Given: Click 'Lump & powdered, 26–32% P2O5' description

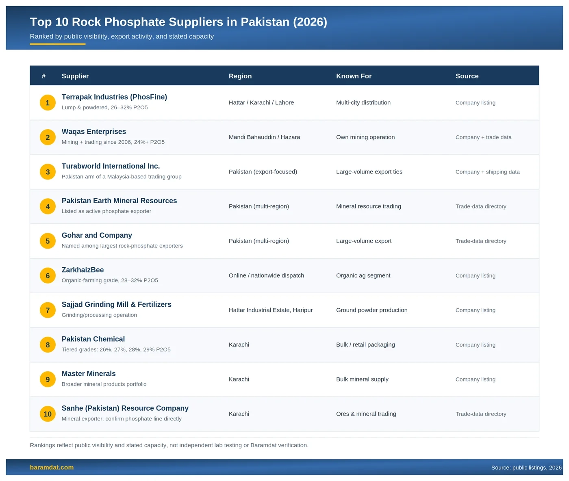Looking at the screenshot, I should pos(104,107).
